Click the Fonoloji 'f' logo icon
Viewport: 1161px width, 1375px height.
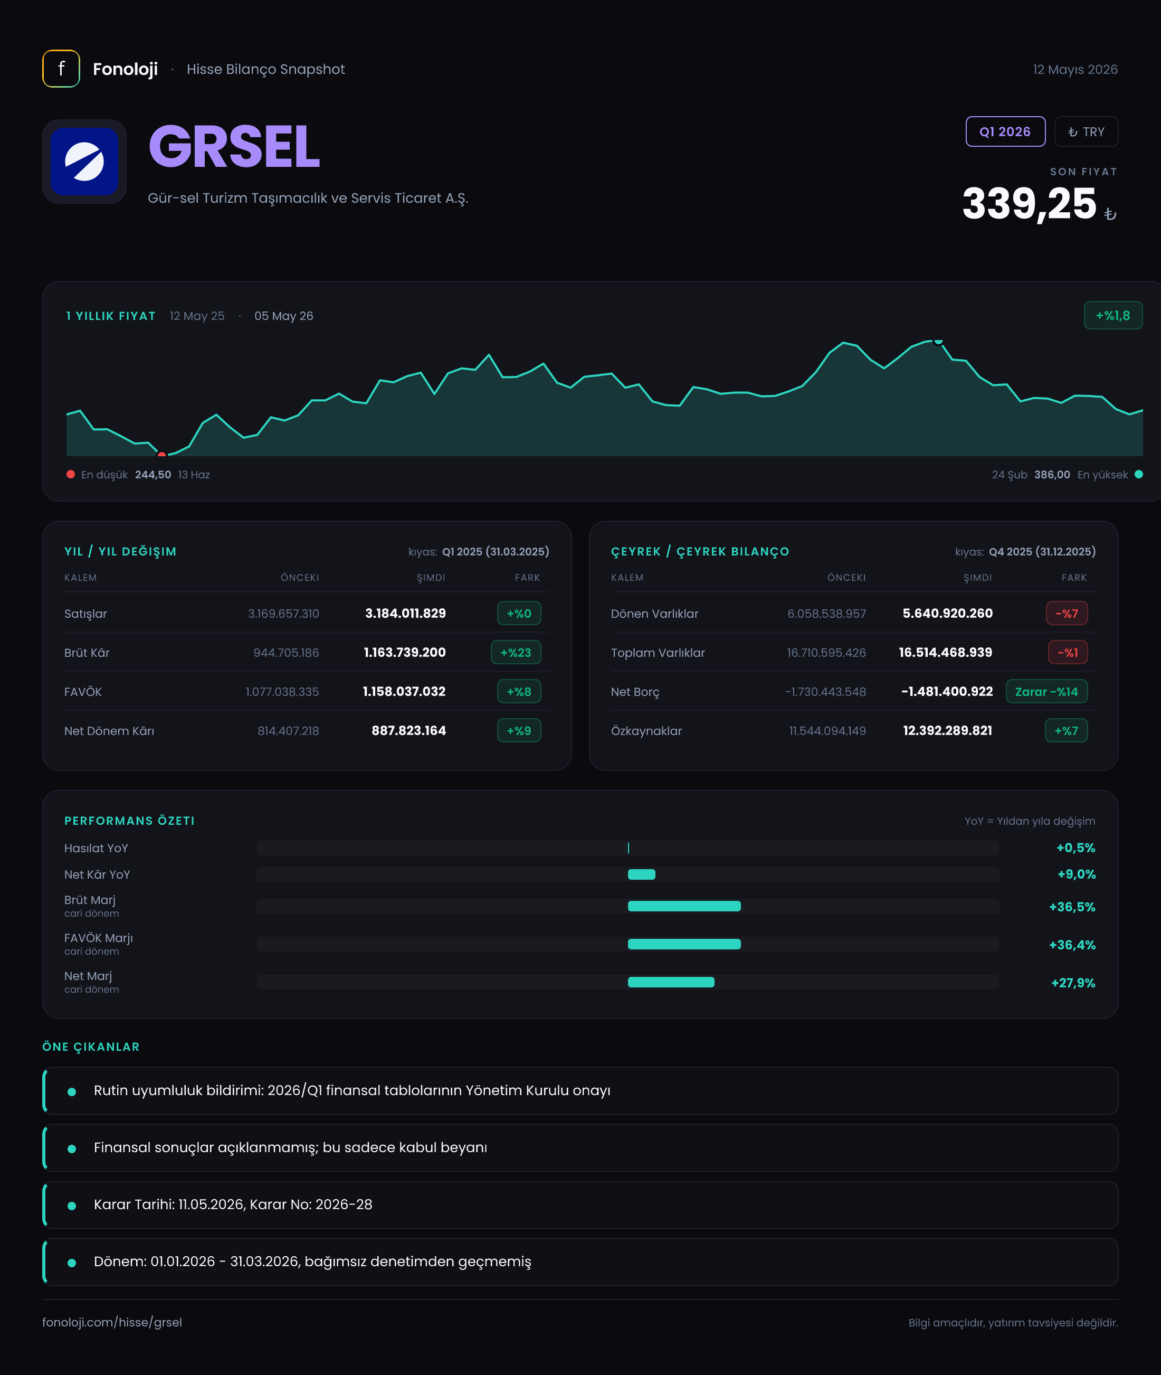61,69
